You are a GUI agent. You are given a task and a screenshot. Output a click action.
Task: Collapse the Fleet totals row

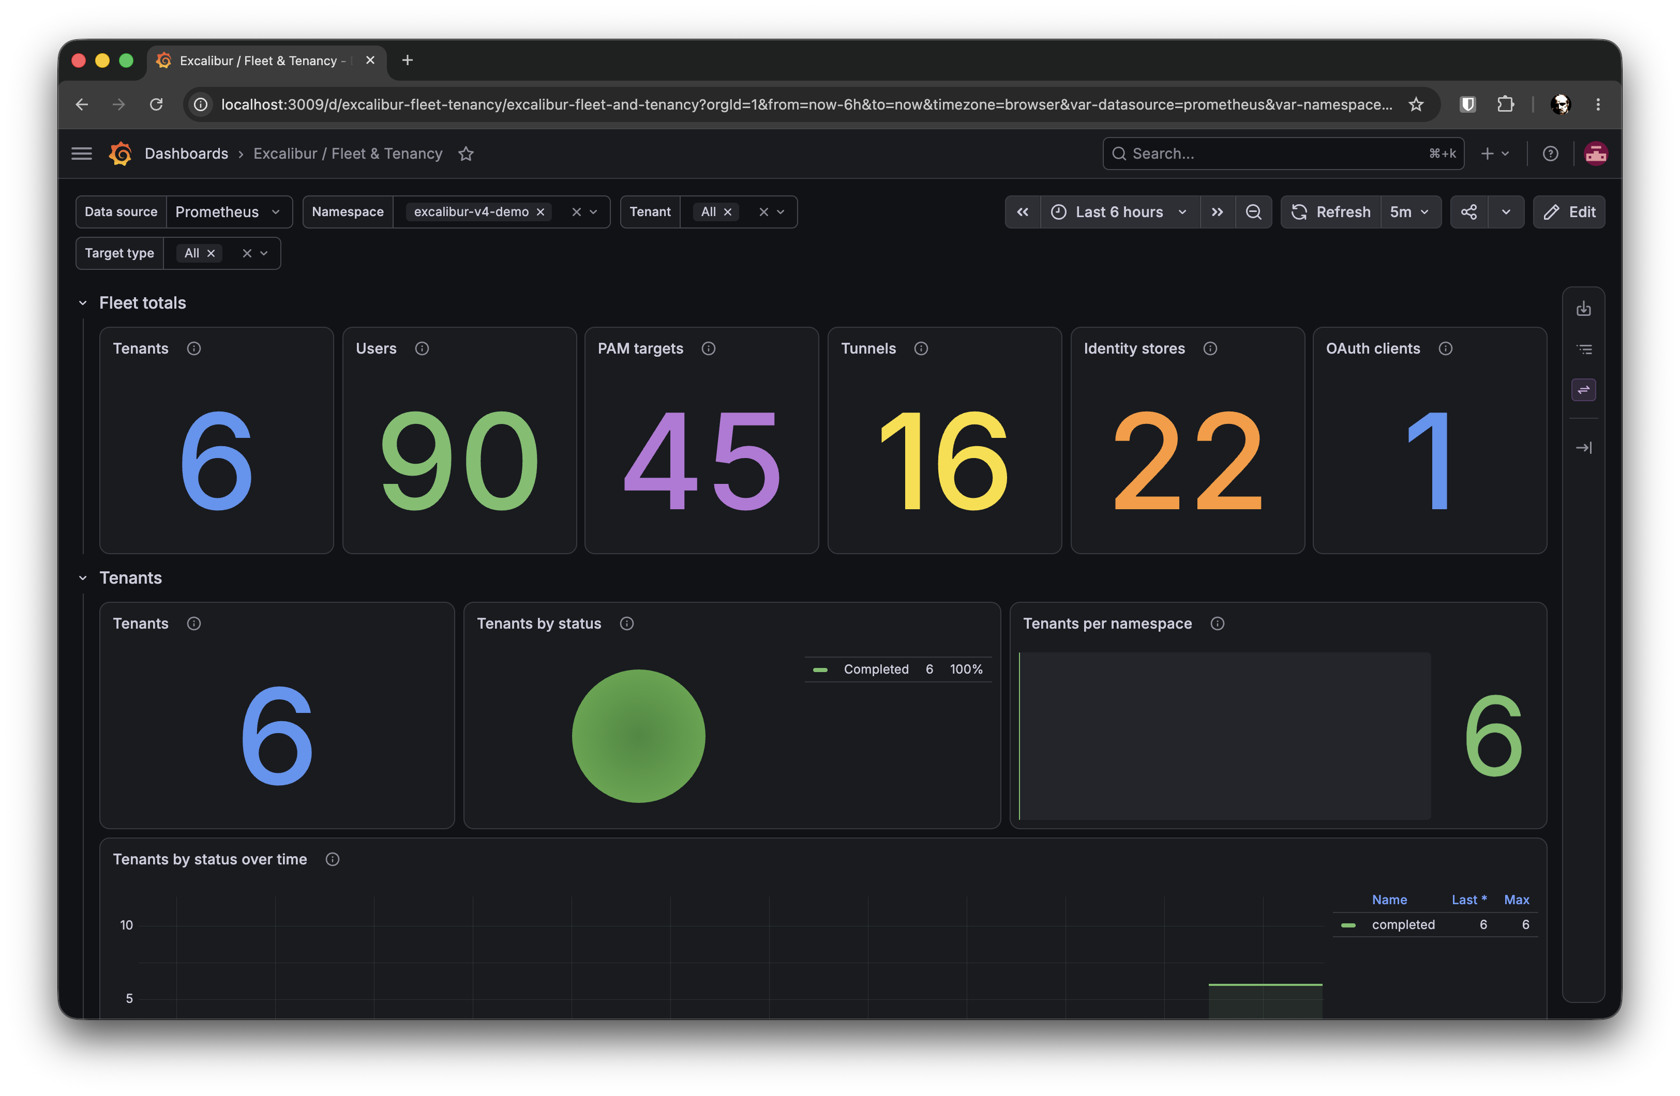pyautogui.click(x=83, y=303)
